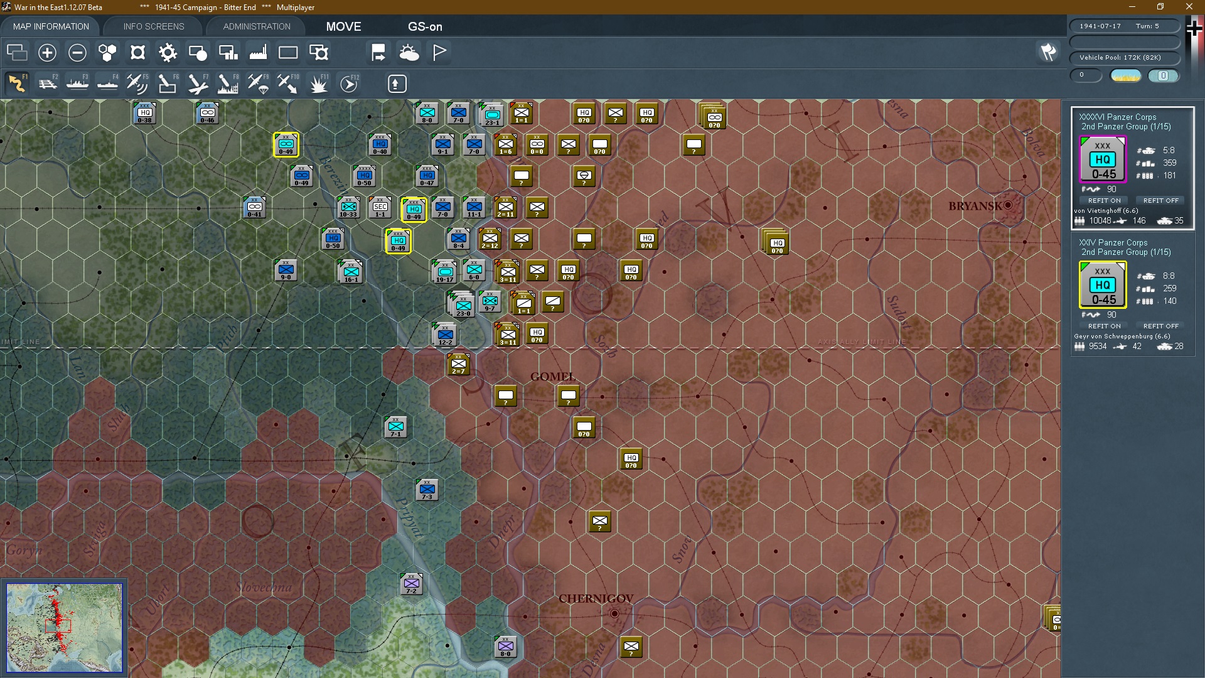Screen dimensions: 1205x678
Task: Click the XXXXVI Panzer Corps HQ counter
Action: (1103, 159)
